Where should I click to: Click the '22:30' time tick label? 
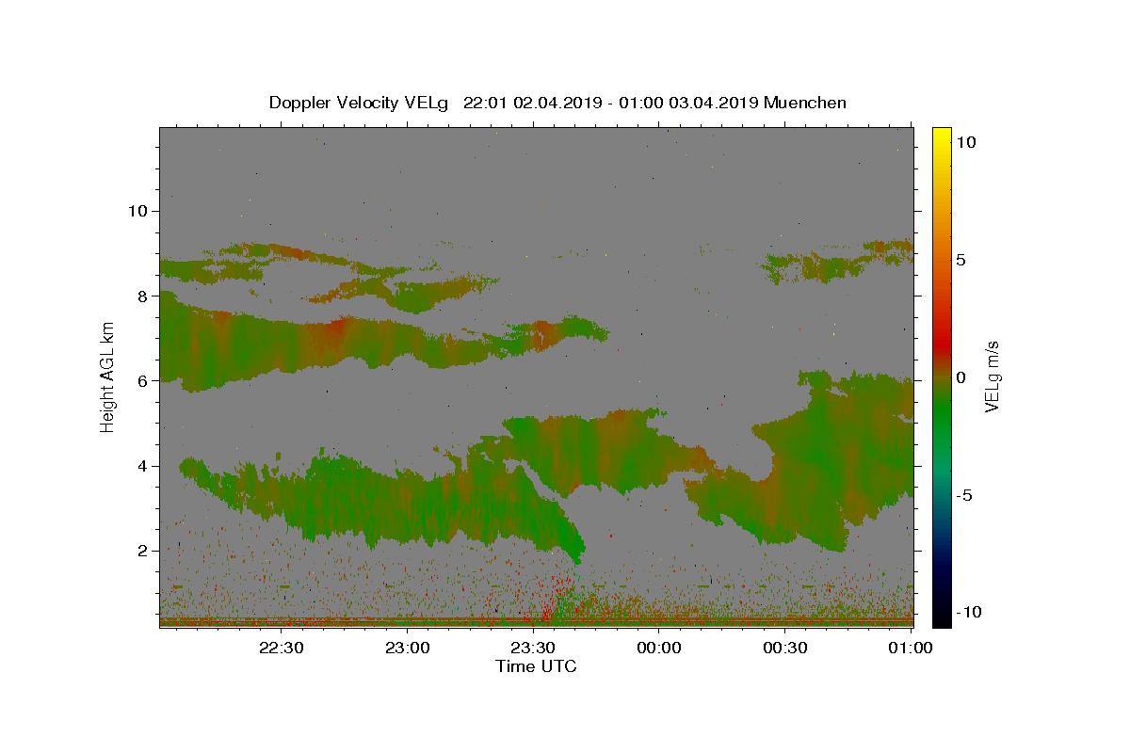point(281,648)
